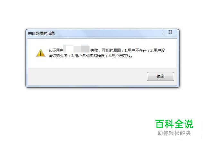209x147 pixels.
Task: Click the 2.用户没 text at the line end
Action: pyautogui.click(x=158, y=50)
